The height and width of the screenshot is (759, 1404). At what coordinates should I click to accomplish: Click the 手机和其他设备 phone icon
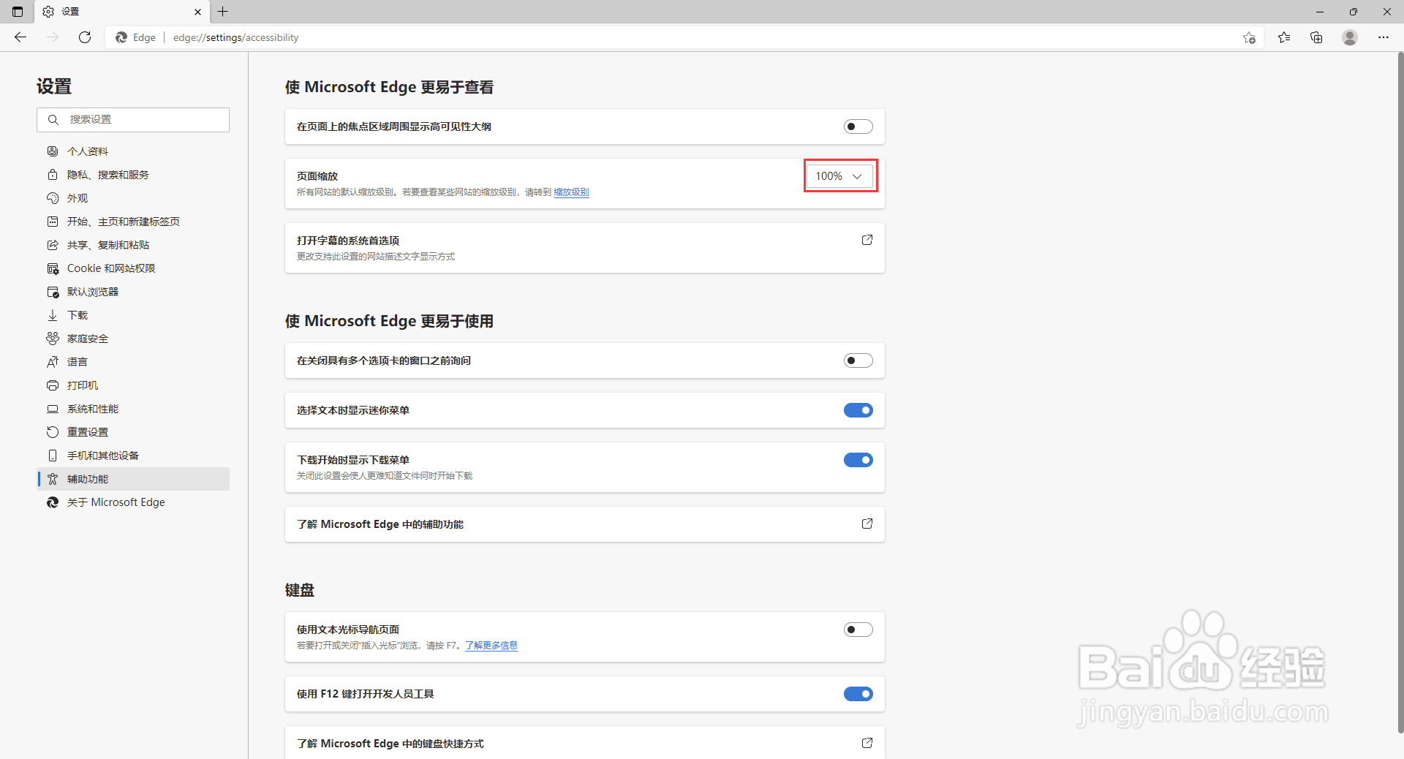(x=53, y=456)
